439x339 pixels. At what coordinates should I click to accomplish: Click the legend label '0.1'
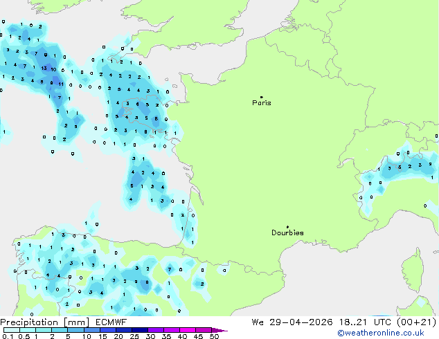click(x=8, y=336)
